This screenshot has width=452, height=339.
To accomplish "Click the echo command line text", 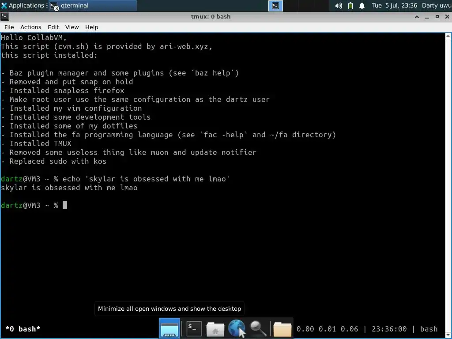I will coord(146,179).
